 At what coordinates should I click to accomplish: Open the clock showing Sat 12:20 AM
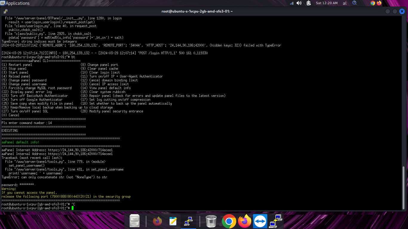click(326, 3)
